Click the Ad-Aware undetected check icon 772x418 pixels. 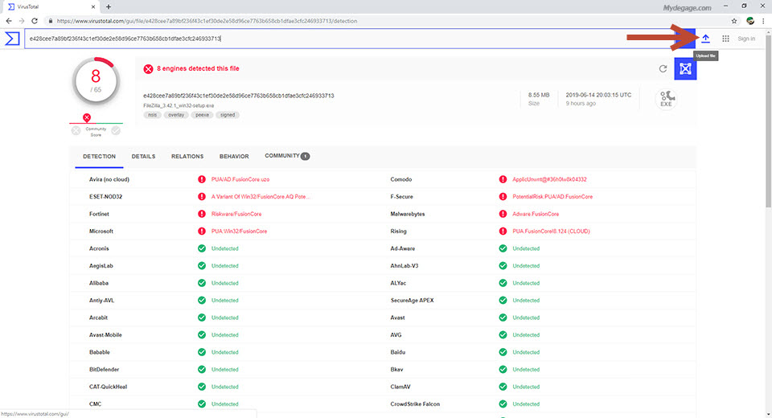(x=503, y=248)
